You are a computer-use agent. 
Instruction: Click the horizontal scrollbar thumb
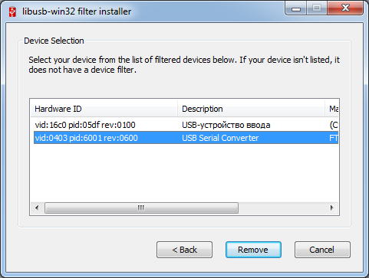pyautogui.click(x=141, y=208)
